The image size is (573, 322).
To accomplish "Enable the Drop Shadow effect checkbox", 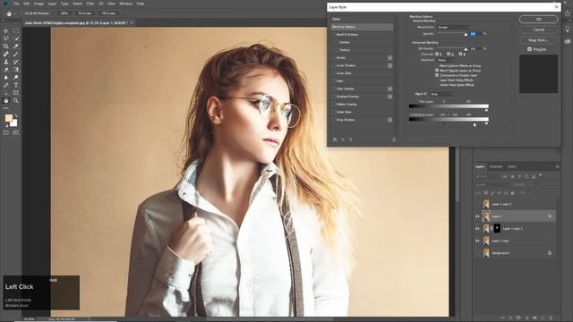I will point(334,120).
